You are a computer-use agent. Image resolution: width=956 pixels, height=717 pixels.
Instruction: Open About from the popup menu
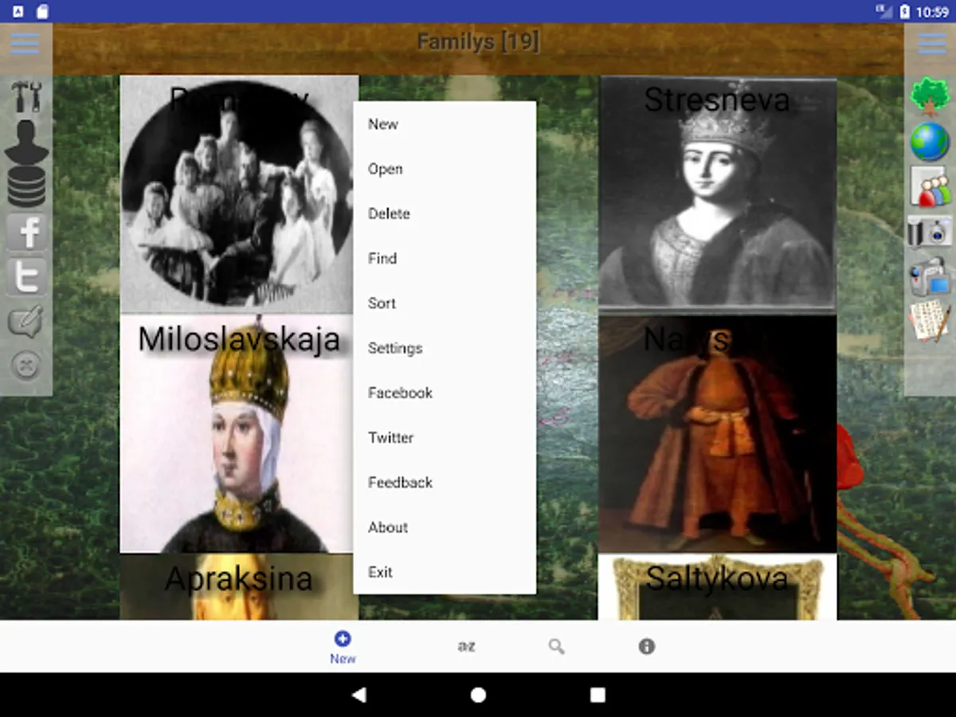pyautogui.click(x=445, y=527)
